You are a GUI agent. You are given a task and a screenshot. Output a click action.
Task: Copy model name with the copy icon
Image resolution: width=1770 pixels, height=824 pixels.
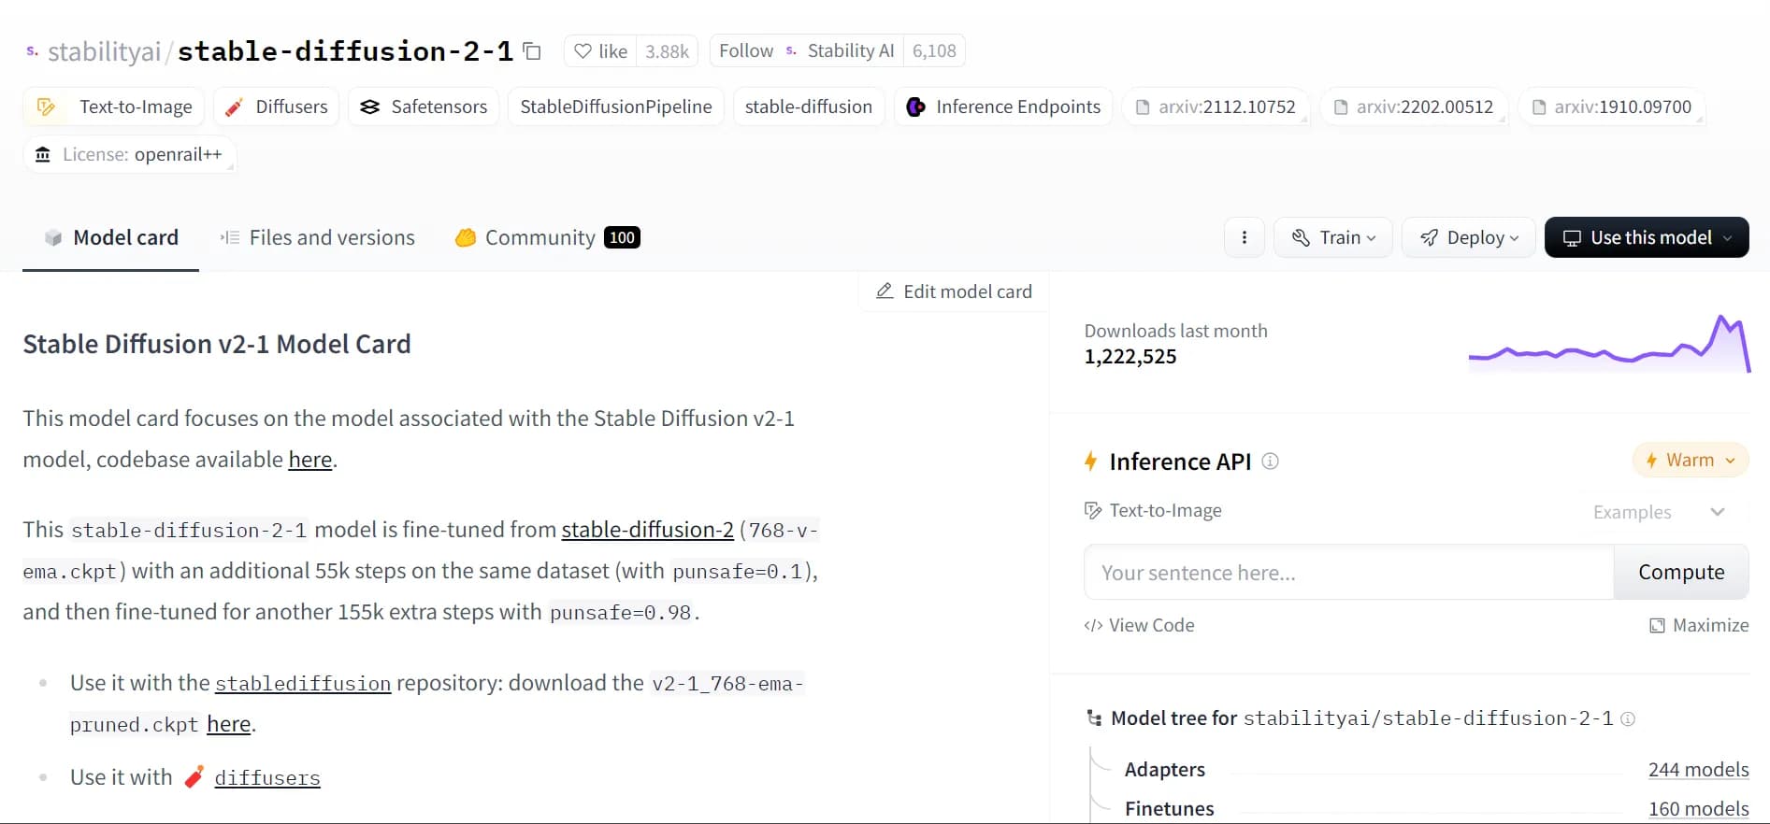tap(532, 51)
